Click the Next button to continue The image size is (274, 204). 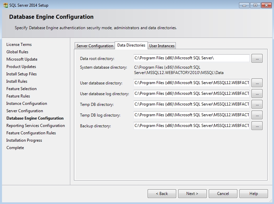coord(192,193)
